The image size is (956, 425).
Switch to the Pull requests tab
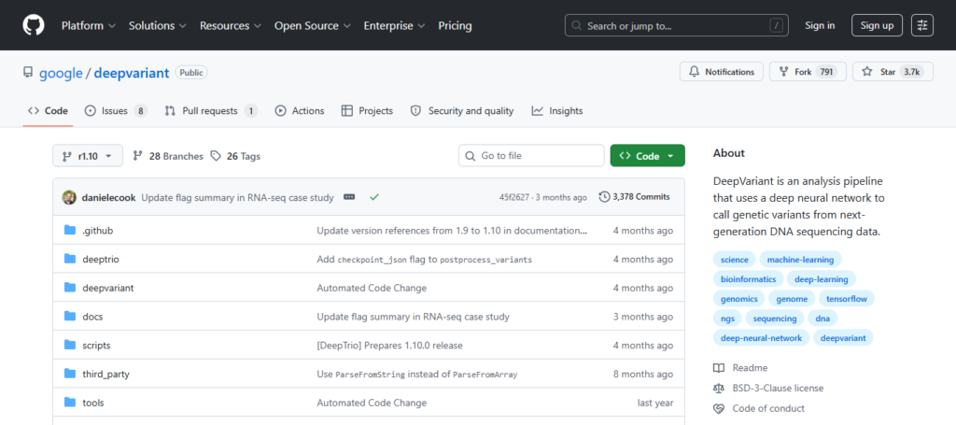(x=211, y=111)
